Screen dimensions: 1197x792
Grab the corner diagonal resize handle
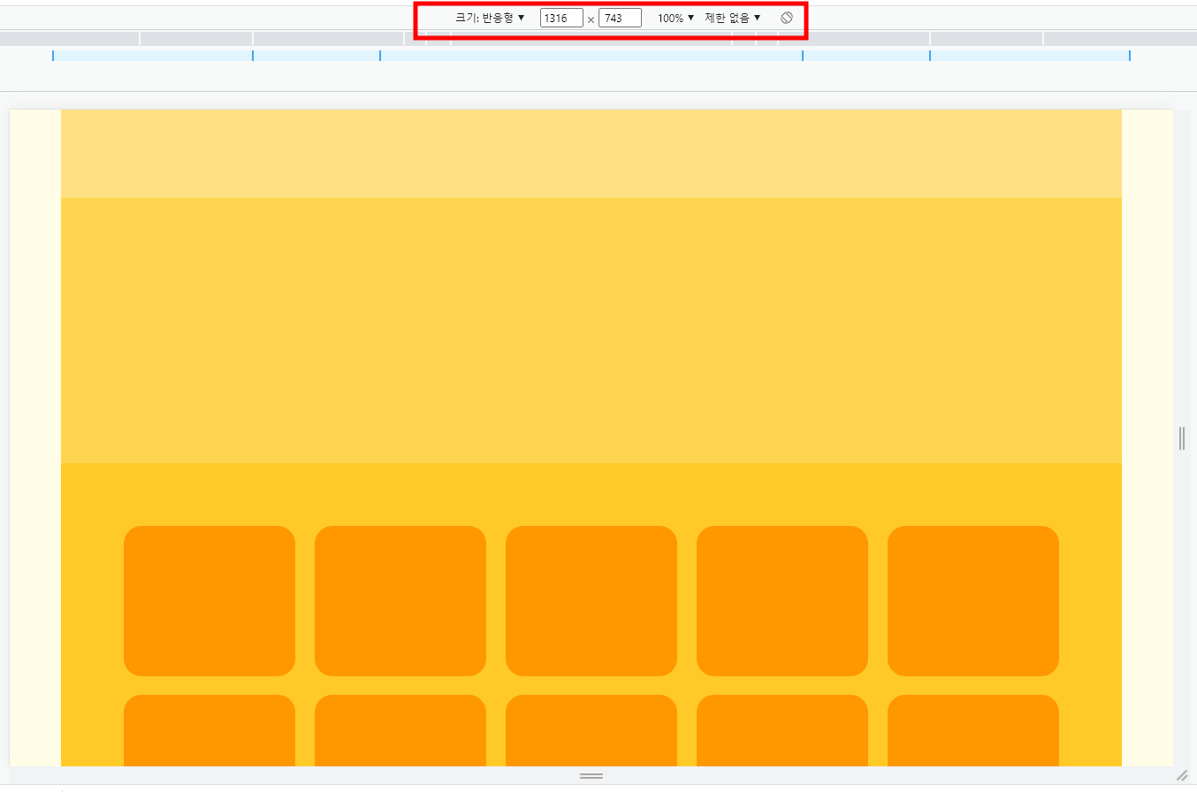pyautogui.click(x=1182, y=775)
